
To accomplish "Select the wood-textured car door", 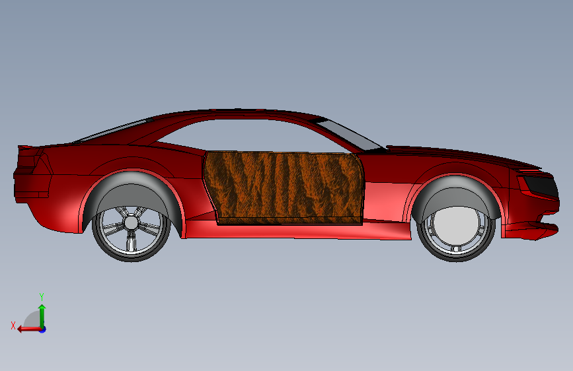I will click(284, 187).
